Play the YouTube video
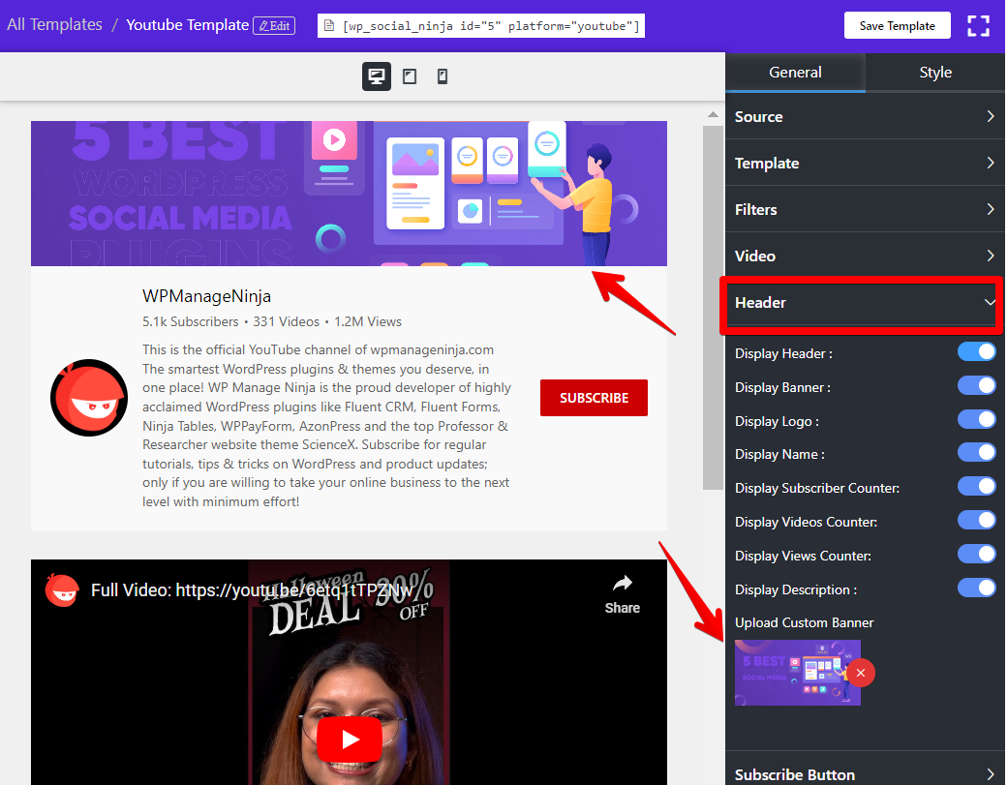Image resolution: width=1008 pixels, height=785 pixels. pyautogui.click(x=350, y=740)
